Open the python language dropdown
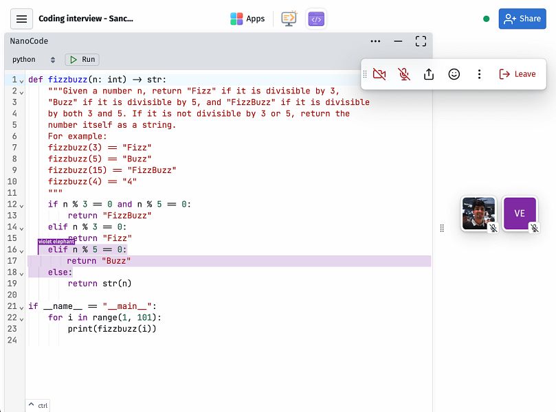Viewport: 556px width, 412px height. 34,60
